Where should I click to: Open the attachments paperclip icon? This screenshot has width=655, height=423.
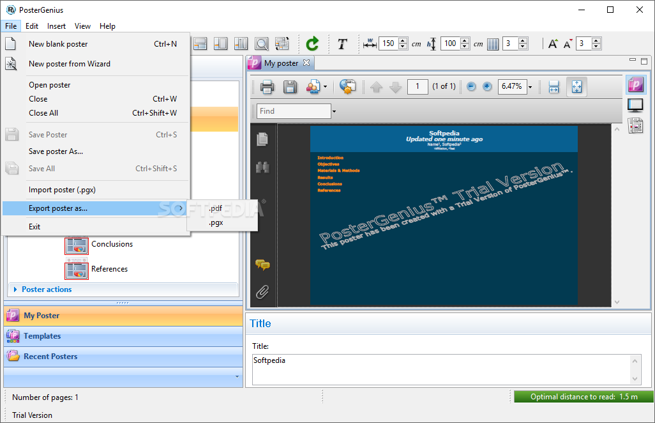(x=262, y=292)
